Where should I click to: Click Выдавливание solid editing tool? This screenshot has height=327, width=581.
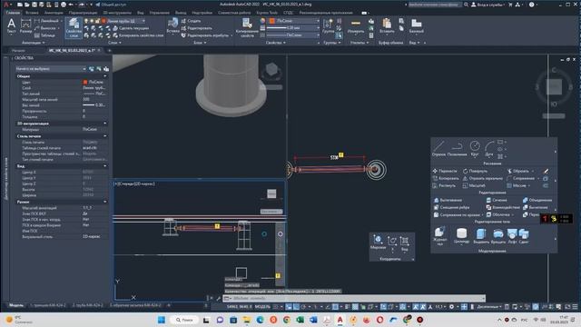pos(448,200)
